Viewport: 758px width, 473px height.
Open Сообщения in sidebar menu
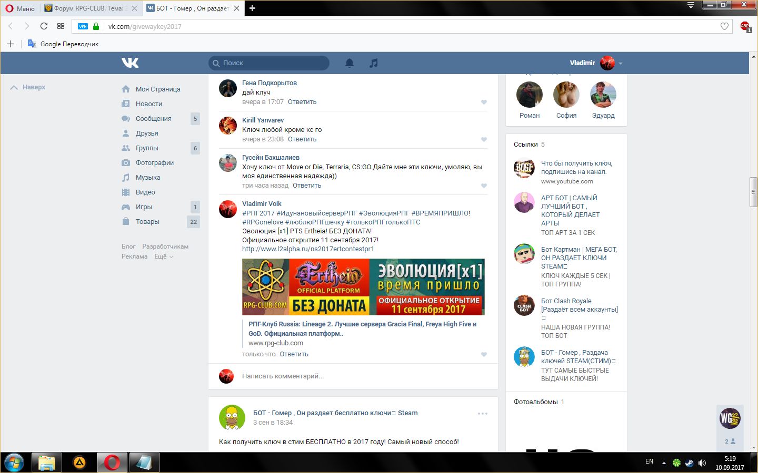click(154, 119)
